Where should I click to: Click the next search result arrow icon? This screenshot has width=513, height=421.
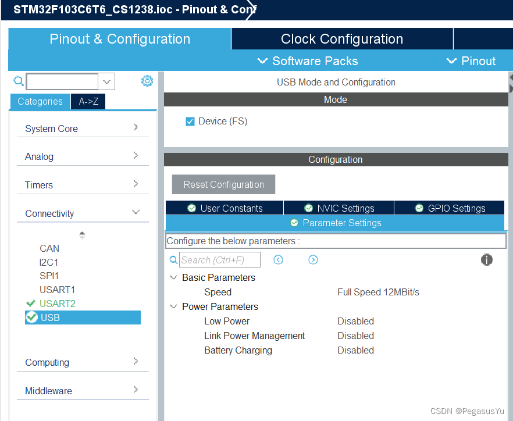point(313,260)
